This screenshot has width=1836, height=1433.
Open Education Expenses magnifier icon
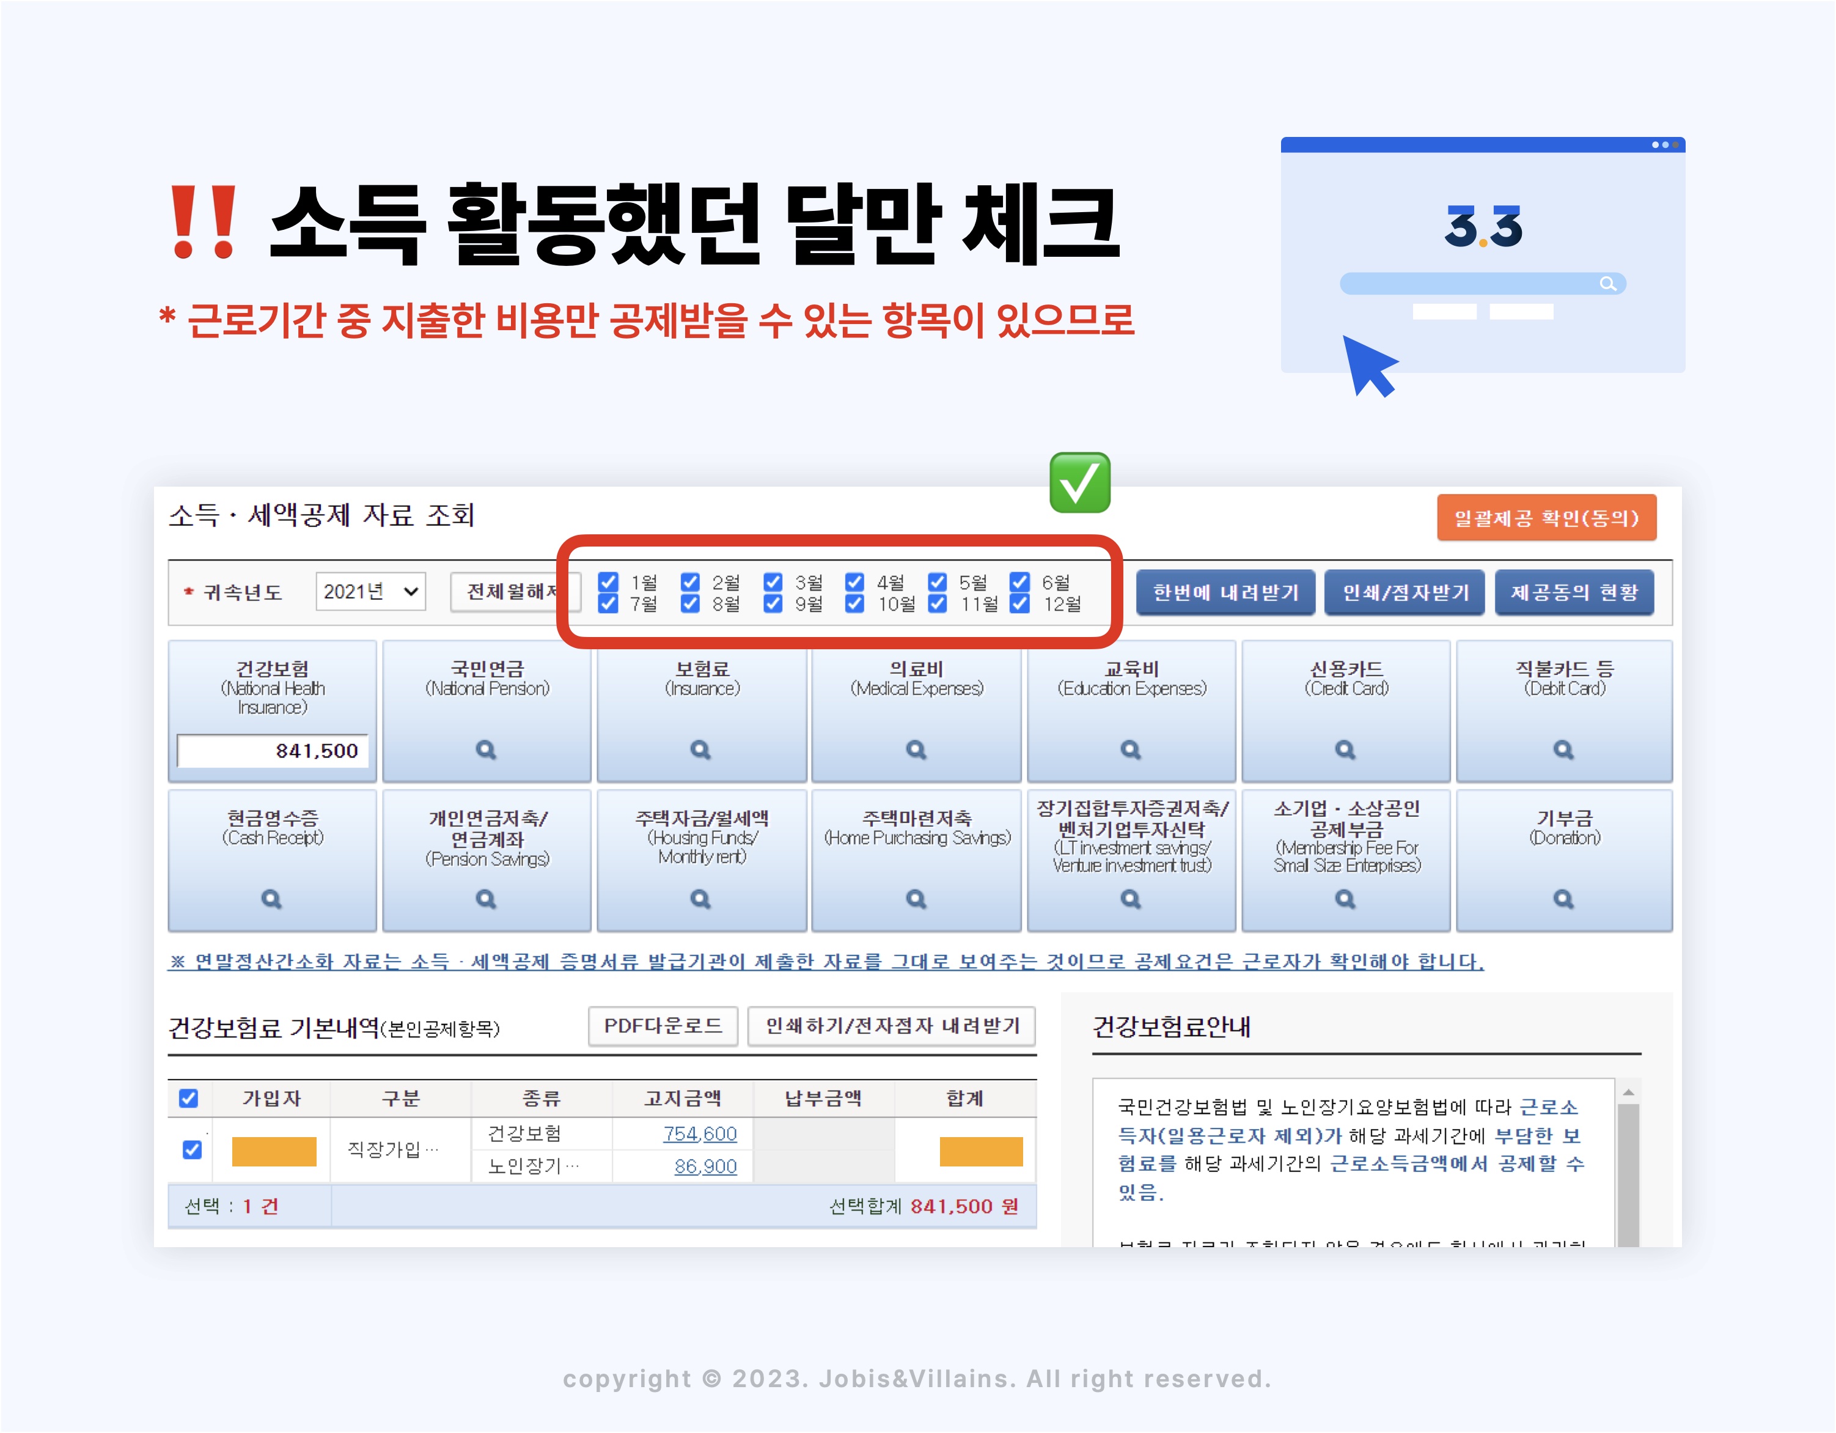1131,750
